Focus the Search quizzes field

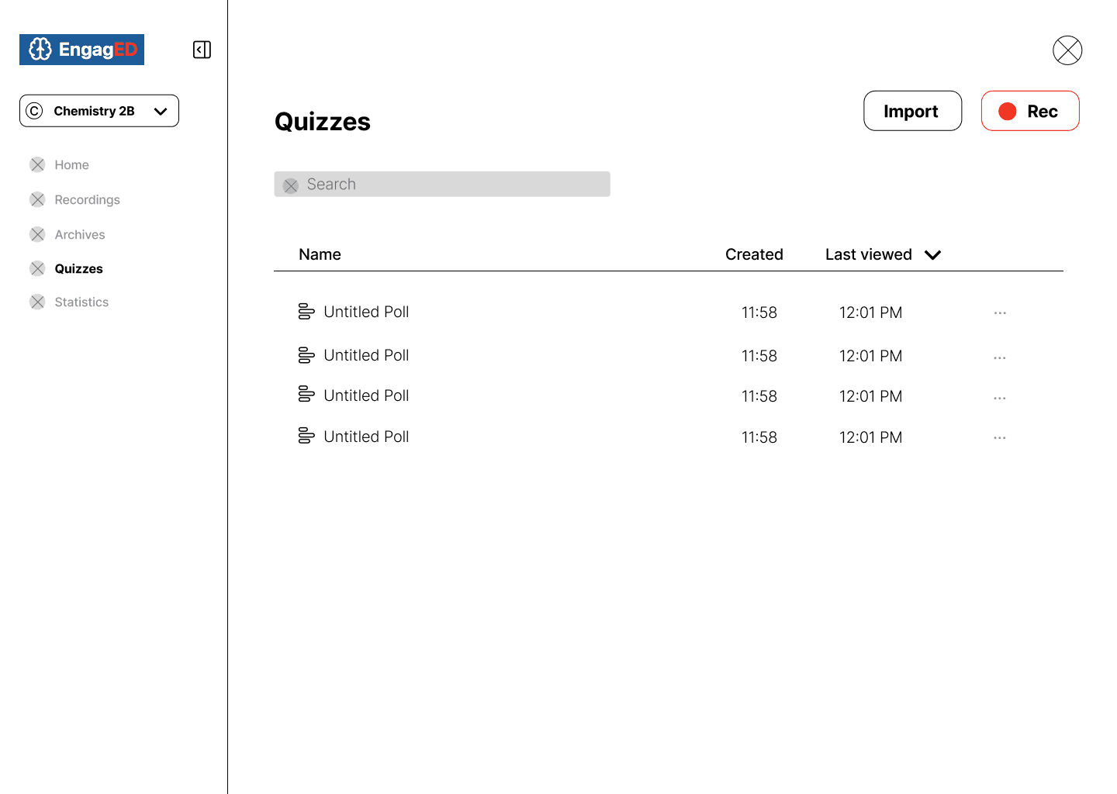pyautogui.click(x=442, y=184)
